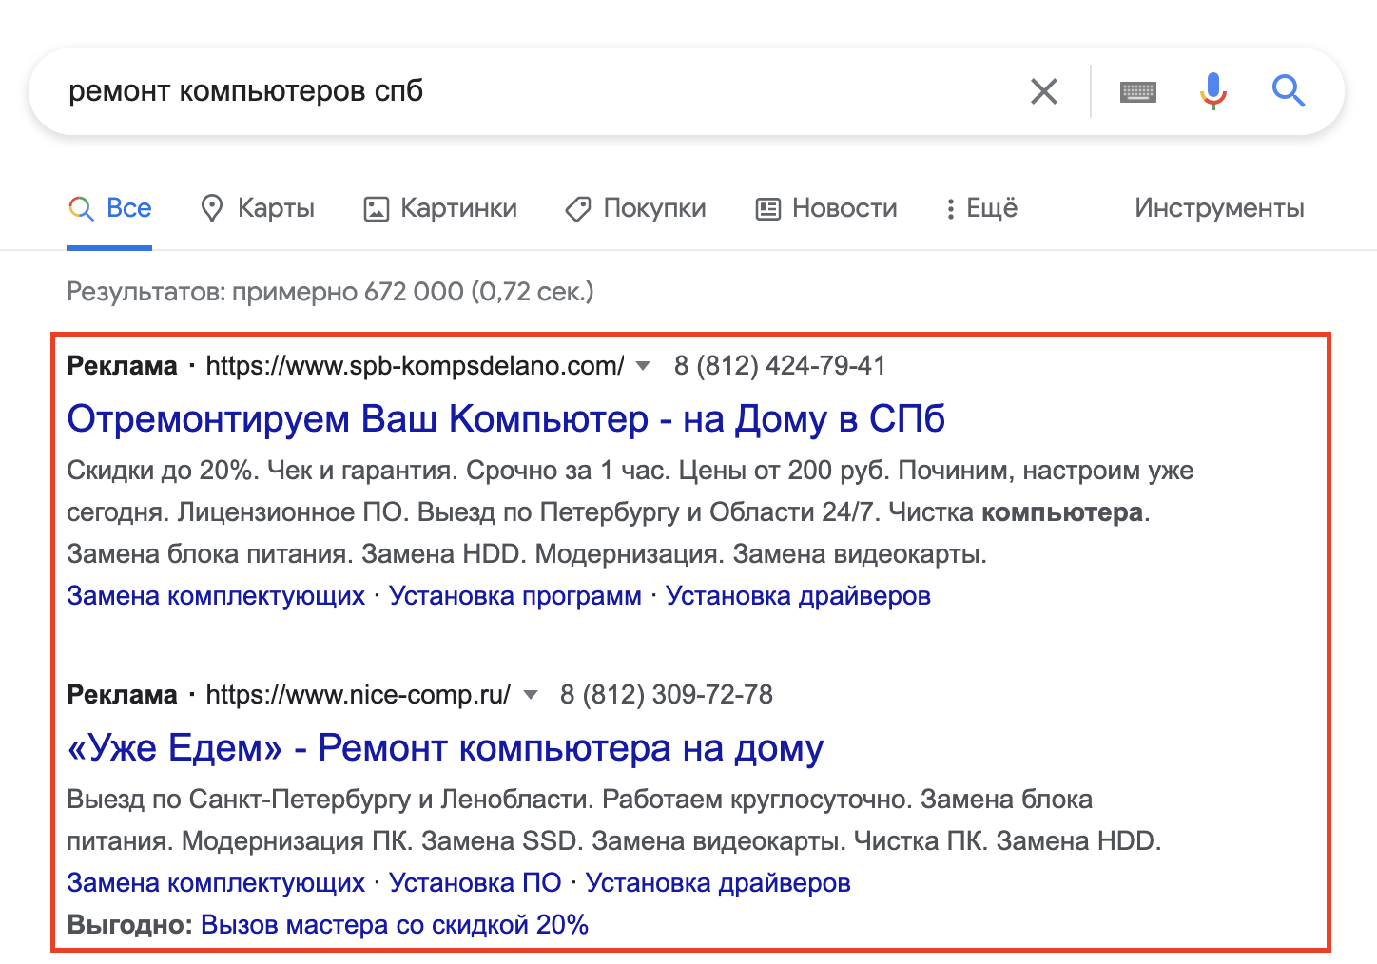Click the https://www.nice-comp.ru/ URL text
Screen dimensions: 1377x964
[359, 695]
